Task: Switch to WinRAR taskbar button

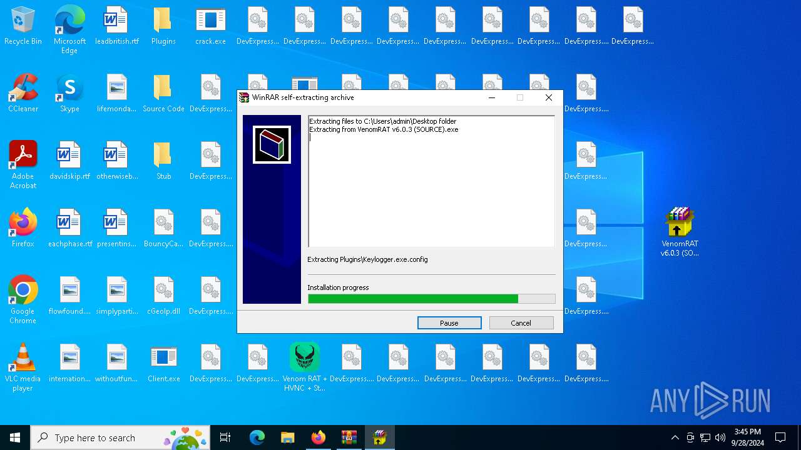Action: (349, 437)
